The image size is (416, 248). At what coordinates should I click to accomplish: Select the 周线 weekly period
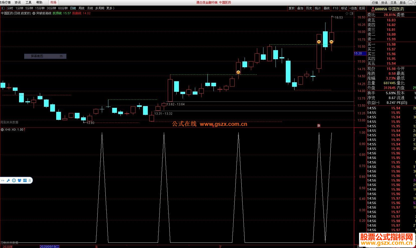click(x=81, y=8)
